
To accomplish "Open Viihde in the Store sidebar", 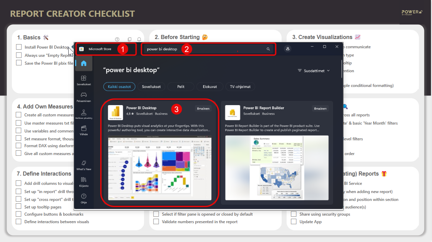I will 83,130.
